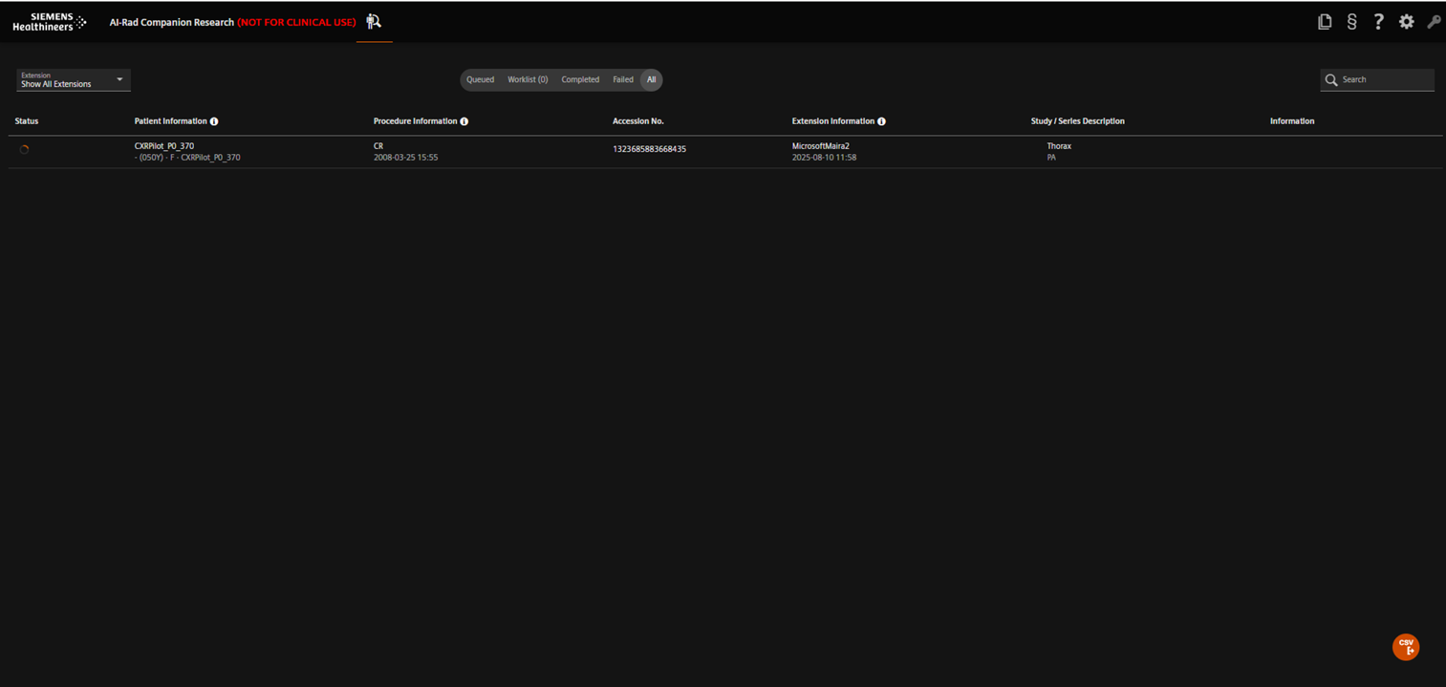Click in the Search field
1446x687 pixels.
(1385, 79)
